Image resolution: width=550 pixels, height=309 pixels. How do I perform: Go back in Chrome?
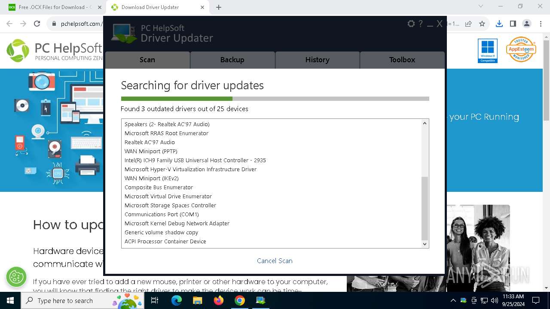[x=9, y=24]
